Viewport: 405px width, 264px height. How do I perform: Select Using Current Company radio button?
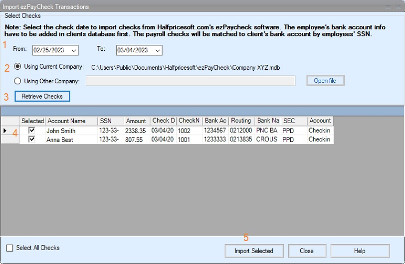[18, 67]
